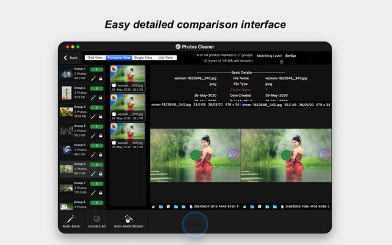This screenshot has height=245, width=392.
Task: Click the green mark circle on right comparison image
Action: [x=286, y=155]
